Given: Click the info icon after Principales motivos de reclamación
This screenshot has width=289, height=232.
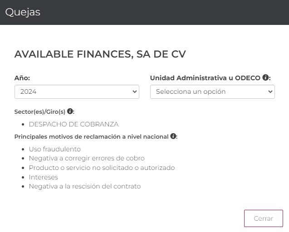Looking at the screenshot, I should pyautogui.click(x=173, y=136).
